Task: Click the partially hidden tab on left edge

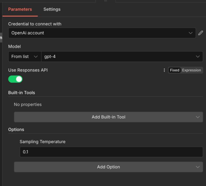Action: tap(1, 37)
